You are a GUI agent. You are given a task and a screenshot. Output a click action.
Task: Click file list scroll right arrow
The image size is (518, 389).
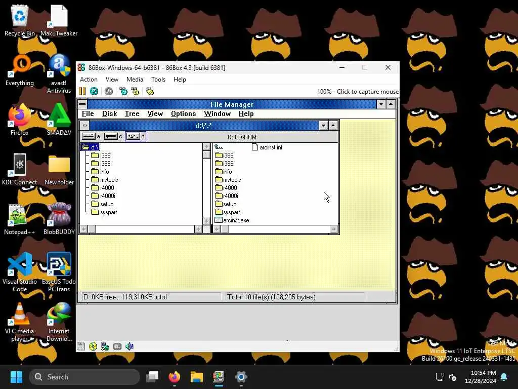[334, 229]
